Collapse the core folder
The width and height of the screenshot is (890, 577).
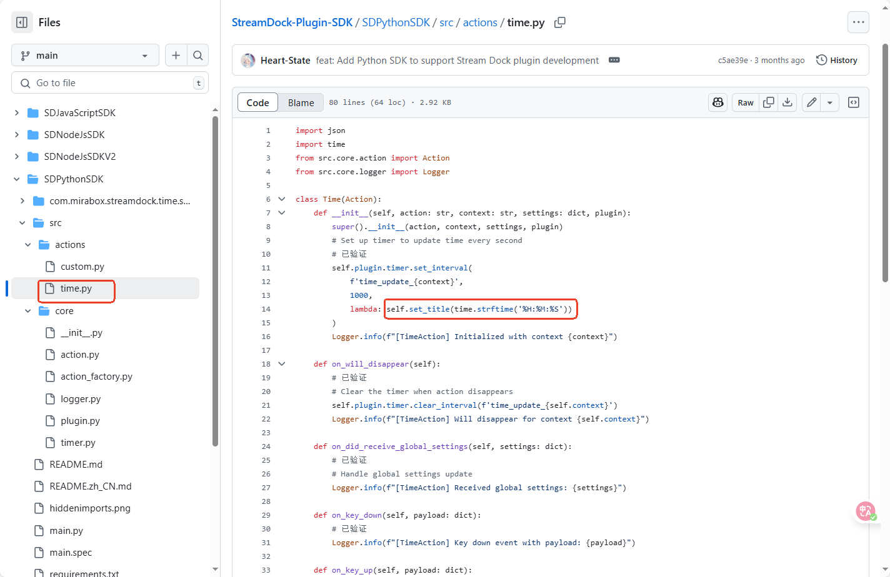[28, 311]
